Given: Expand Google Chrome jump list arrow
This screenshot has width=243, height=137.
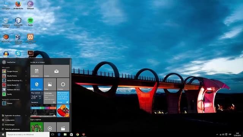Looking at the screenshot, I should tap(26, 72).
